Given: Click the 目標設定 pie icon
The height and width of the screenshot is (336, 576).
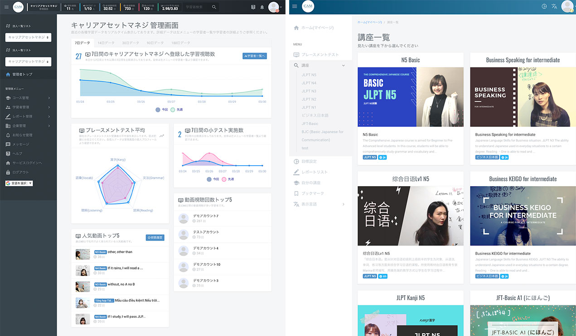Looking at the screenshot, I should [x=296, y=161].
